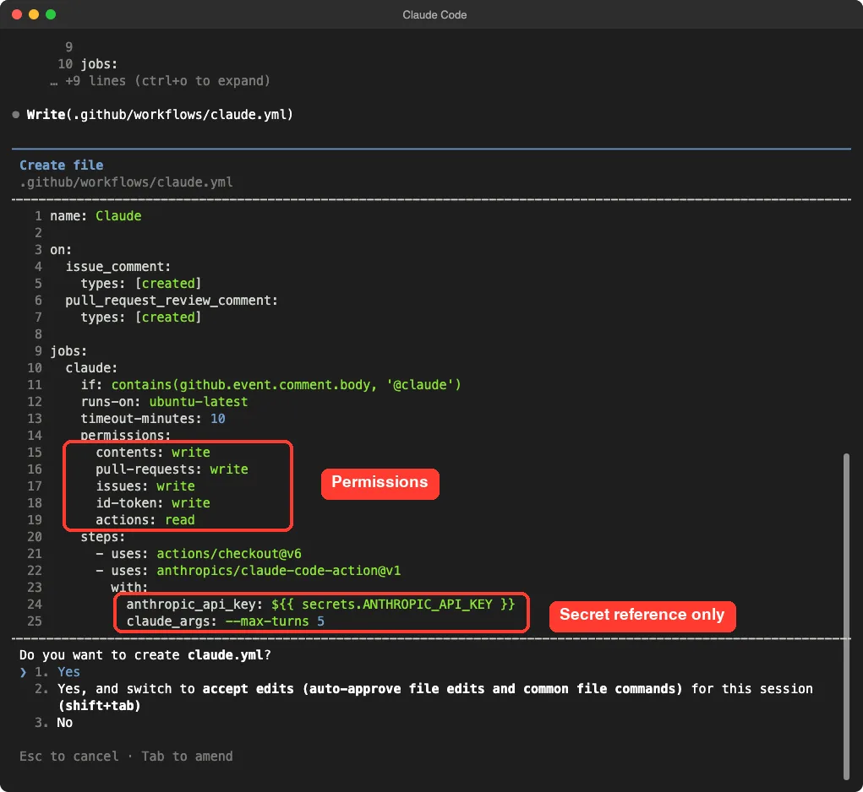Click 'claude_args: --max-turns 5' line
The width and height of the screenshot is (863, 792).
(x=225, y=621)
